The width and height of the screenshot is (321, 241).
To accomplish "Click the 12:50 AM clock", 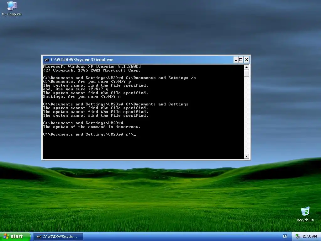I will coord(309,237).
